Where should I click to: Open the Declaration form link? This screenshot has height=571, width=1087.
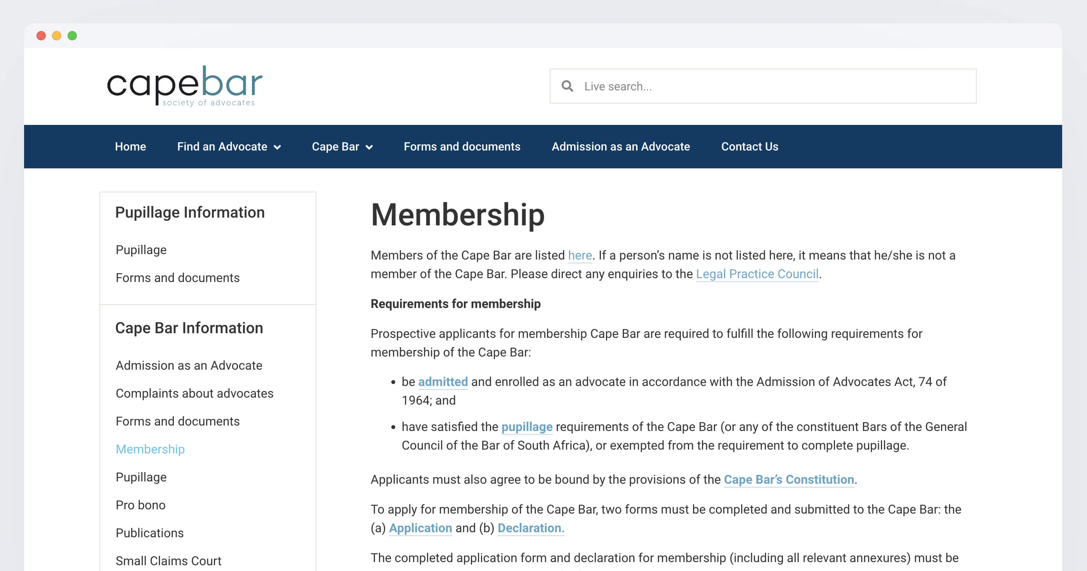[531, 528]
